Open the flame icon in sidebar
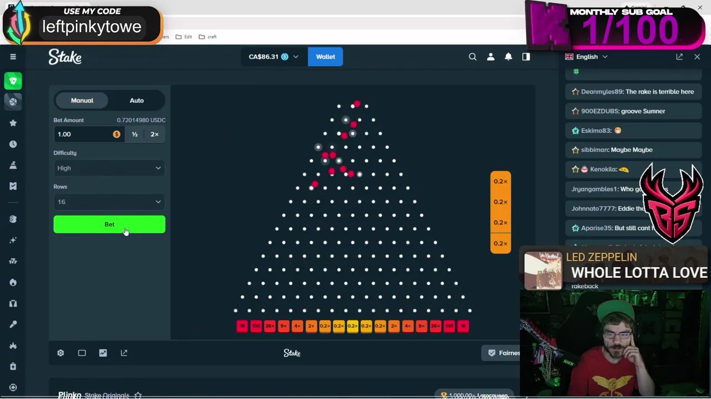 13,282
